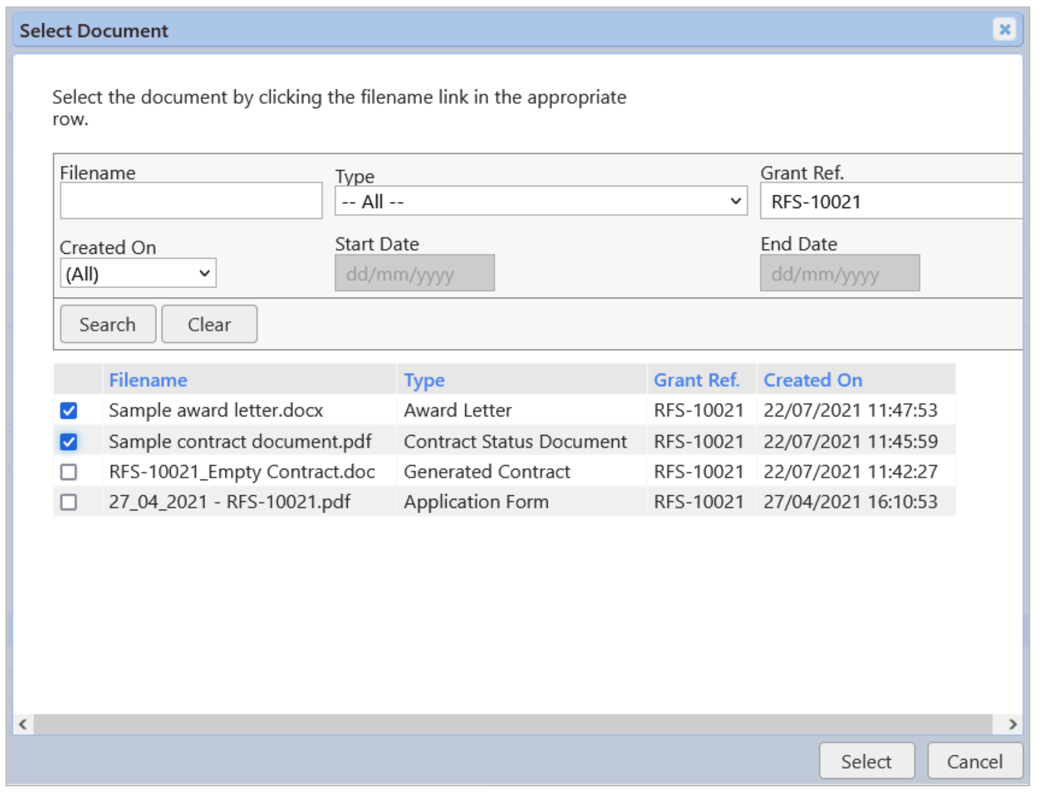Sort results by Filename column header
The image size is (1042, 795).
(x=148, y=380)
